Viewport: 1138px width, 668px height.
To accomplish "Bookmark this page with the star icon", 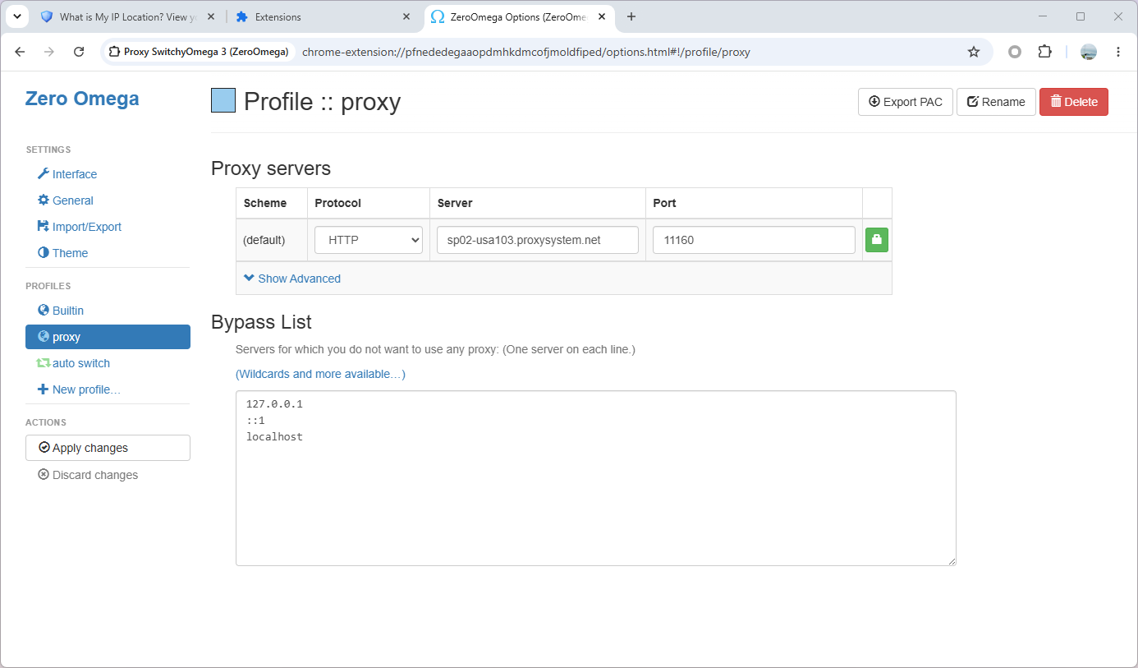I will pyautogui.click(x=974, y=52).
